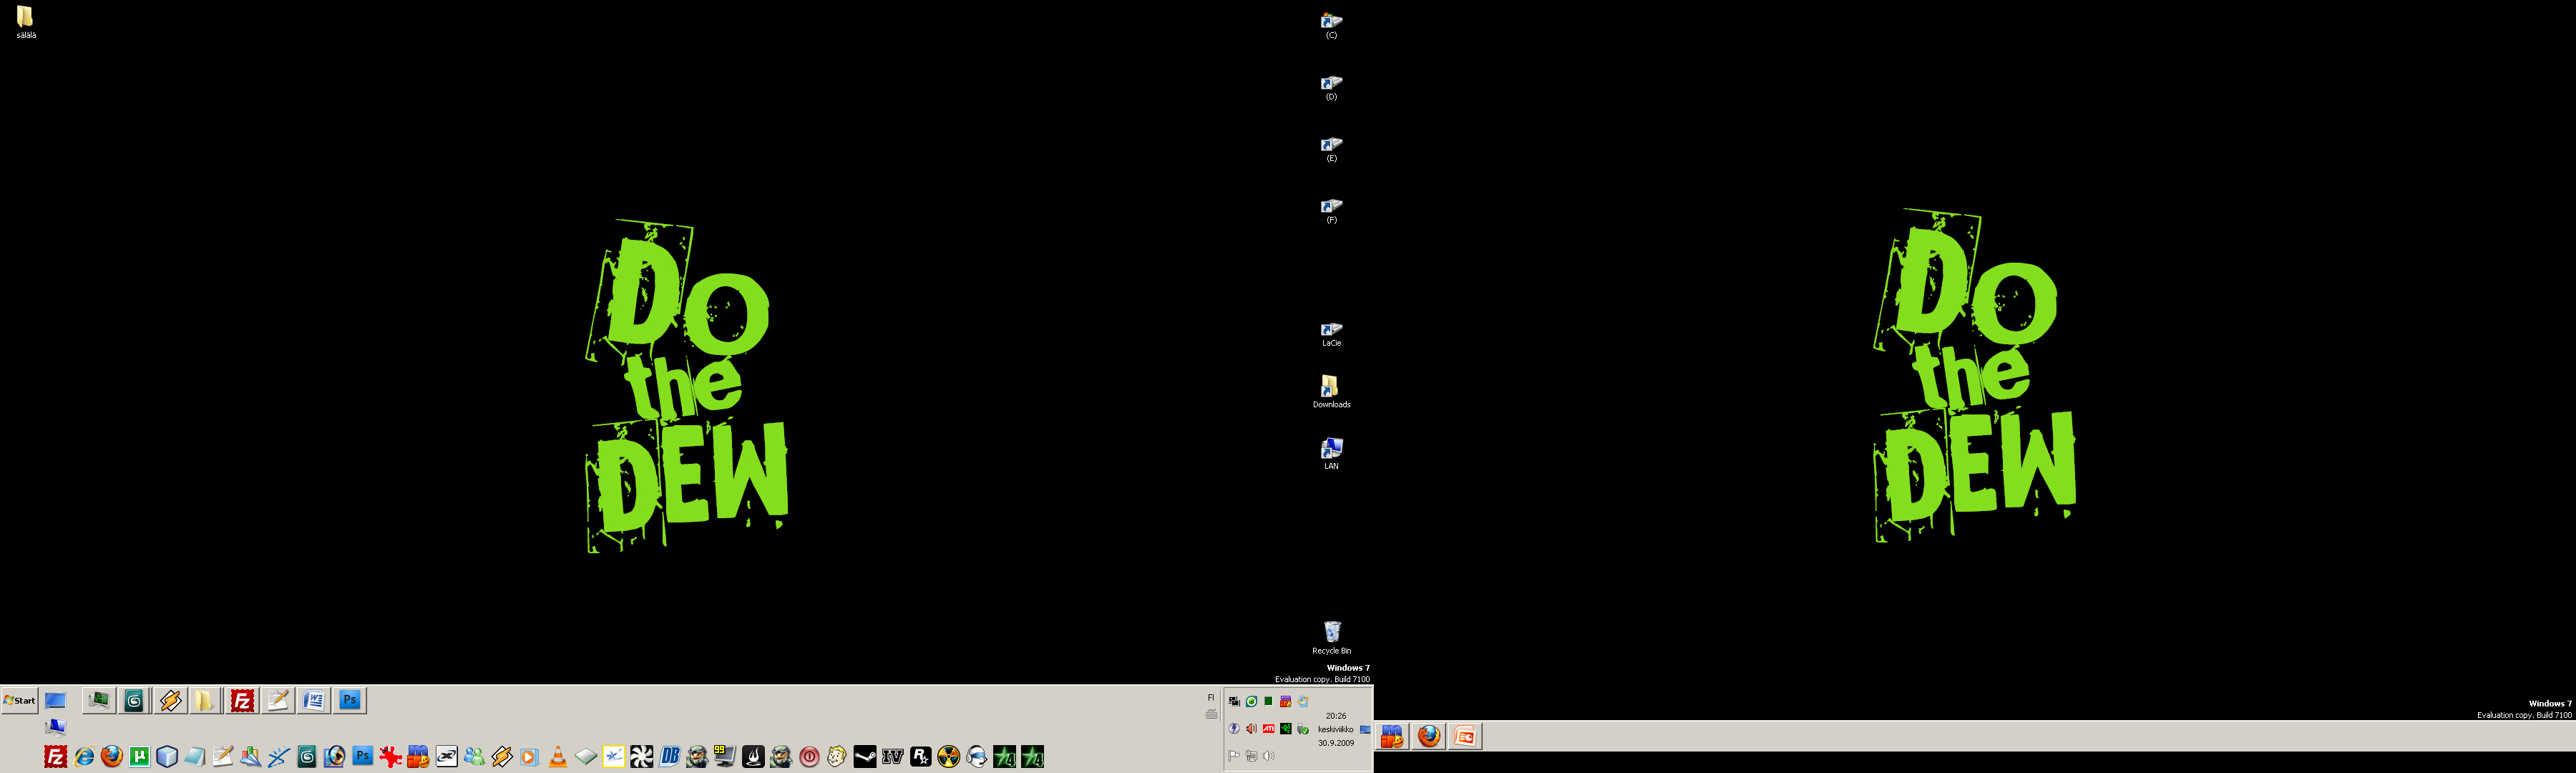Open the Rockstar Games Social Club icon
Screen dimensions: 2576x773
coord(921,757)
